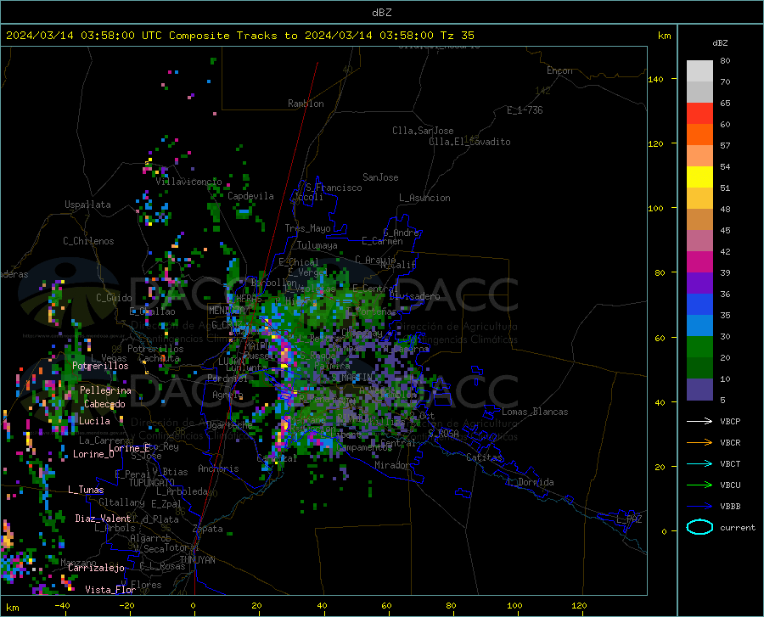Click the S_Francisco map label

334,188
